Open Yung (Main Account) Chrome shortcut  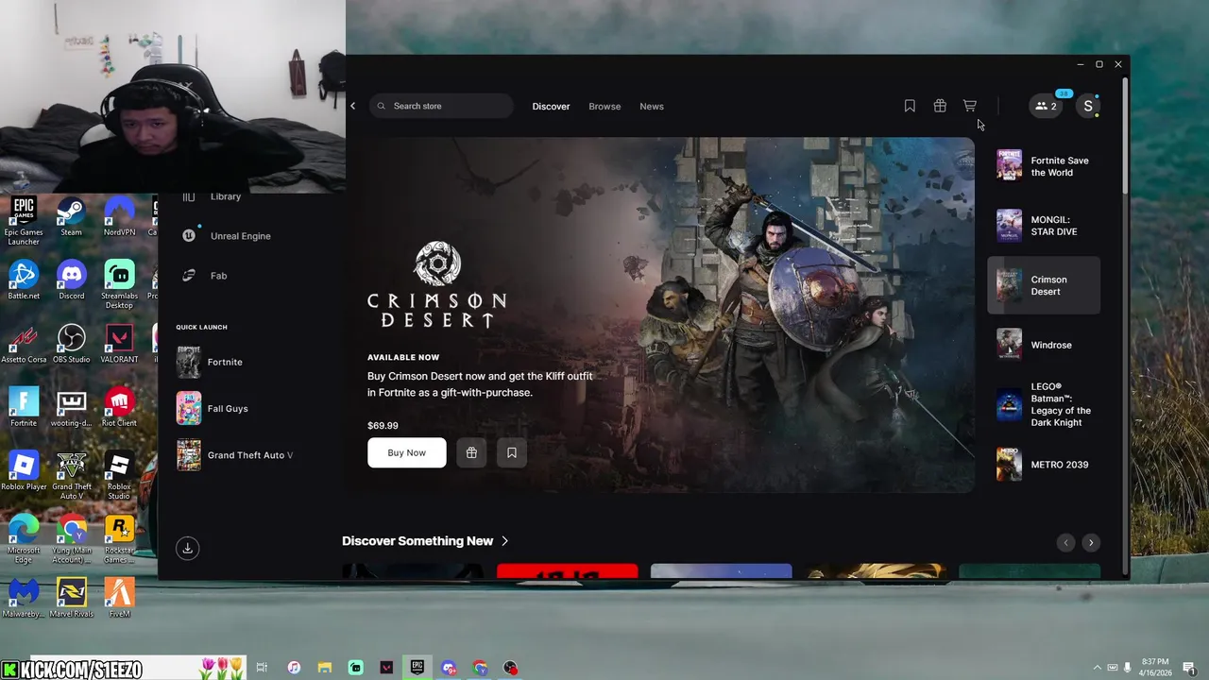click(71, 538)
